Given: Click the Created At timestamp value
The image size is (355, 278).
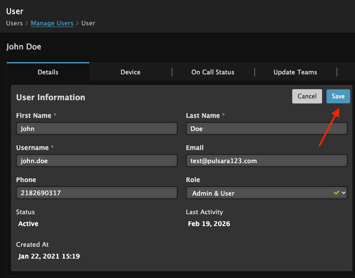Looking at the screenshot, I should coord(49,256).
